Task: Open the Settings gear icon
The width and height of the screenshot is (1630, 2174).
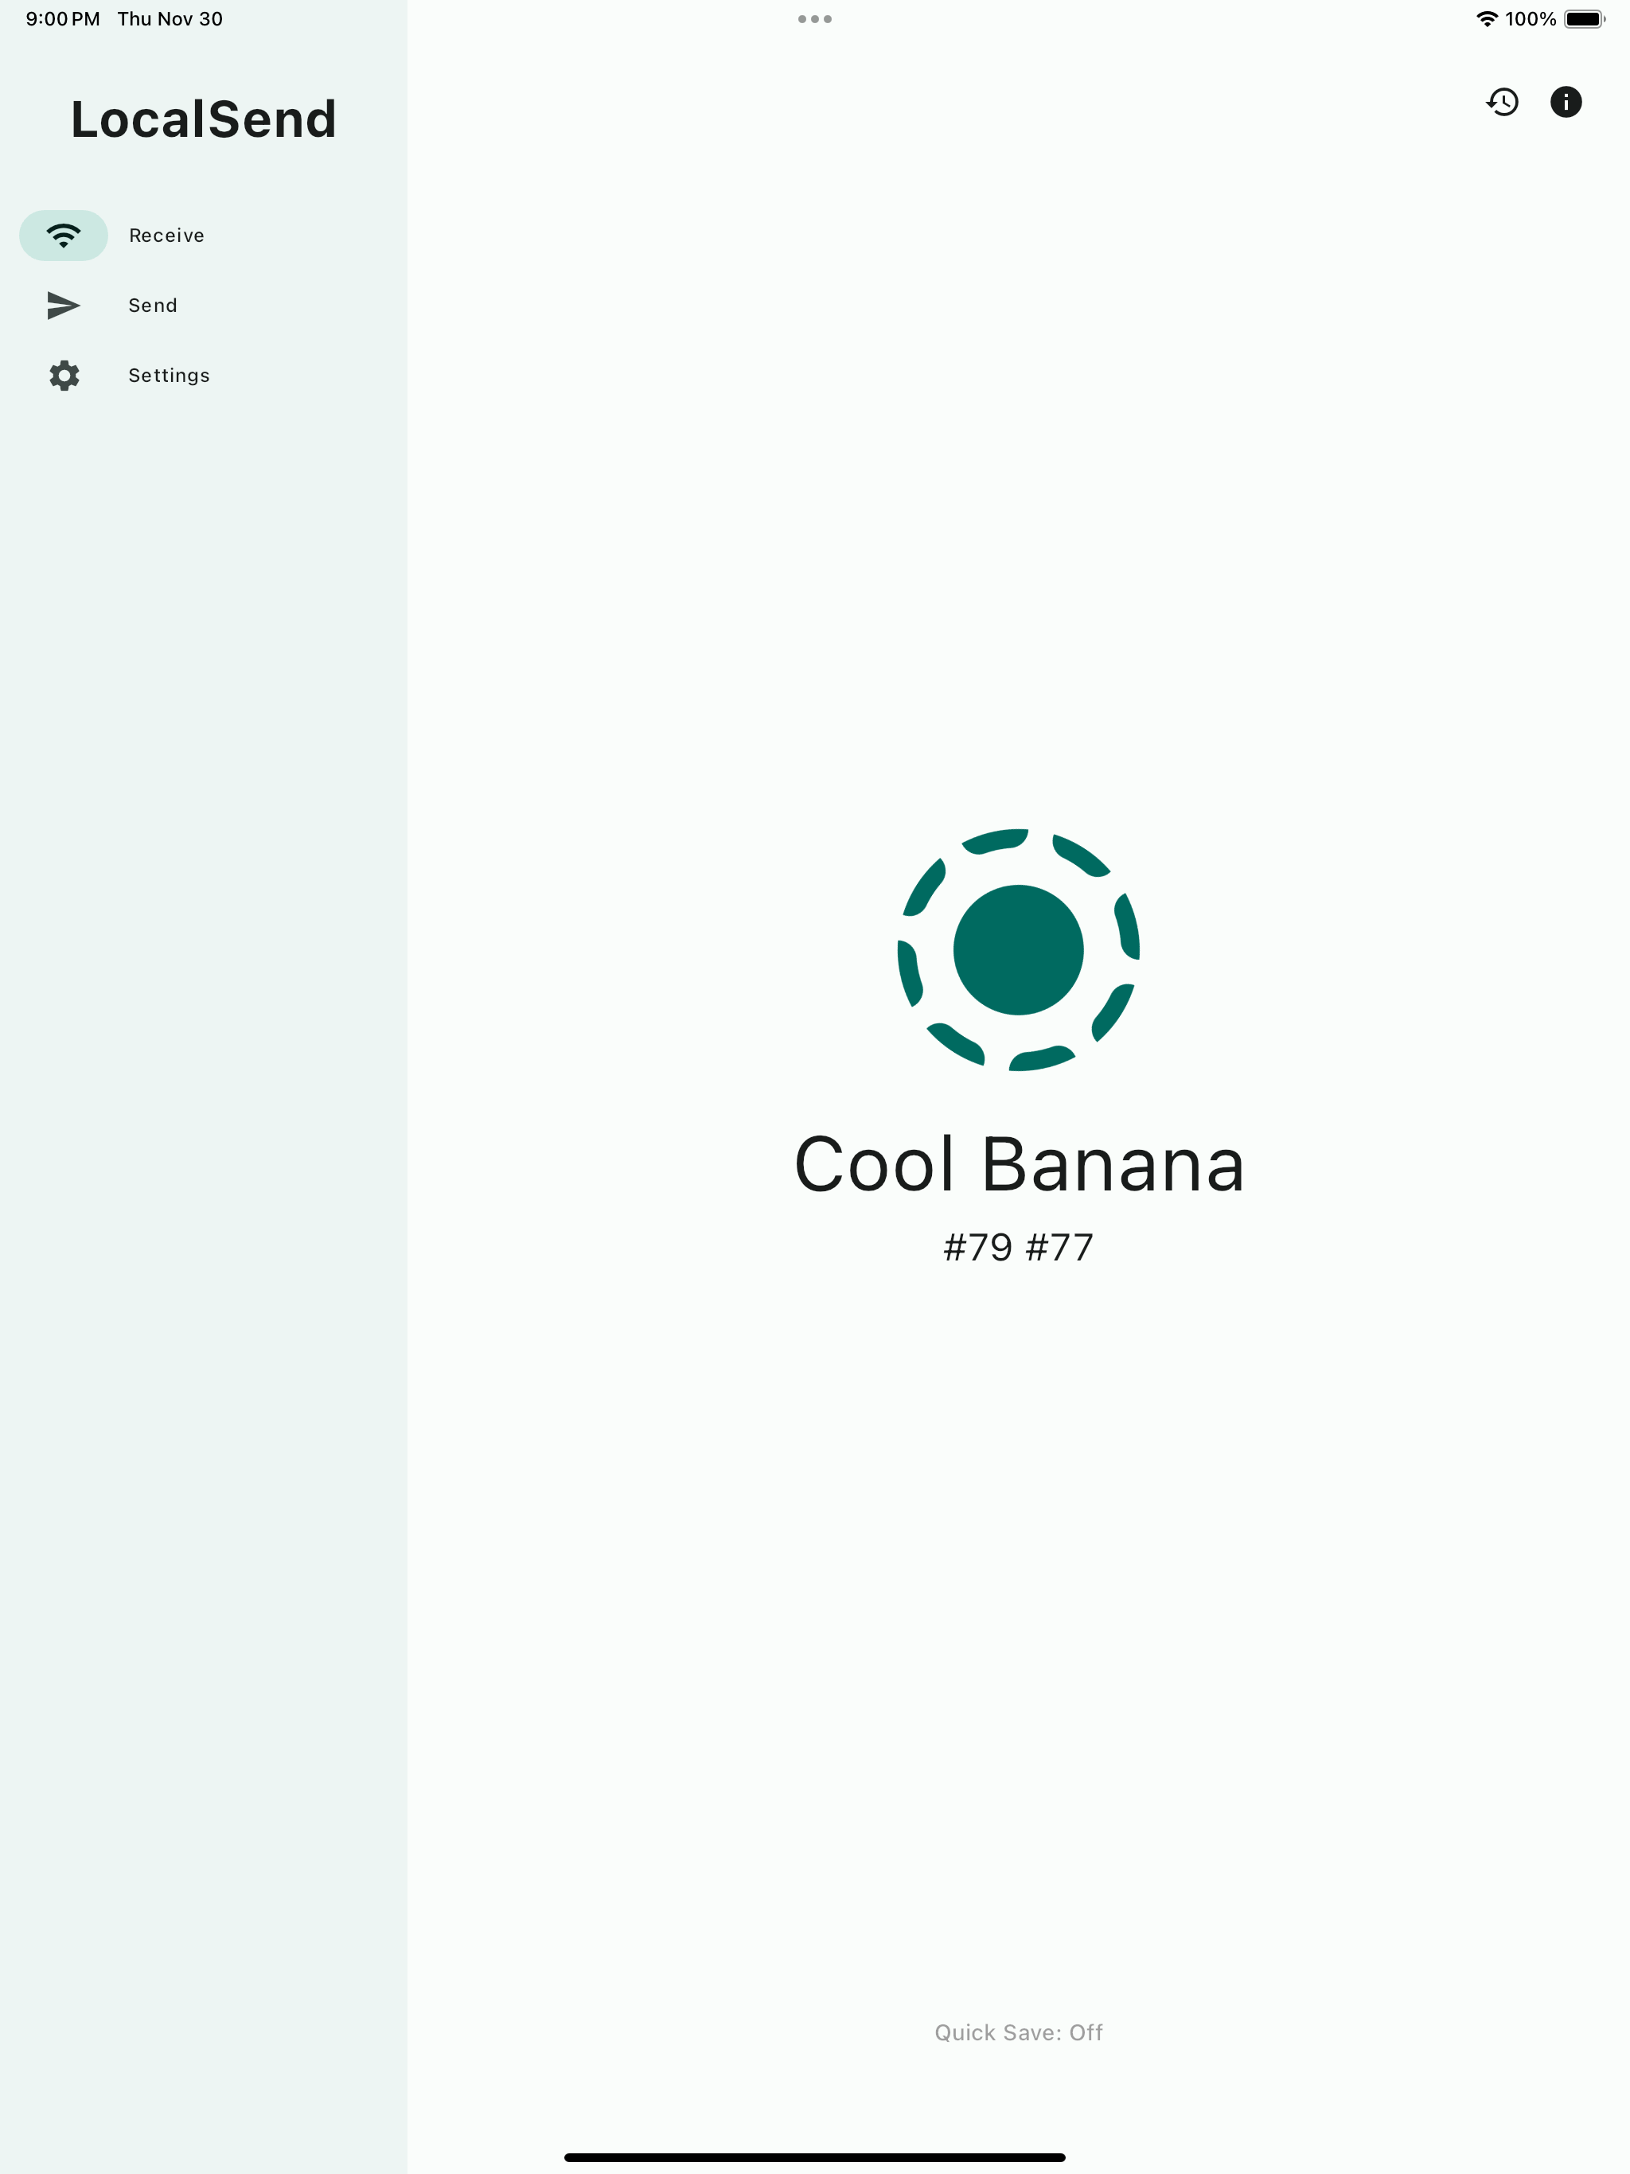Action: click(64, 376)
